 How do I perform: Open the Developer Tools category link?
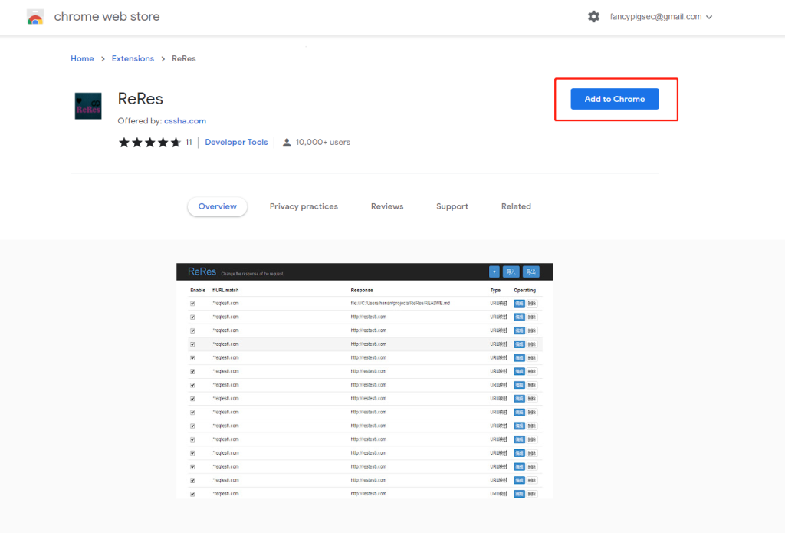(x=236, y=143)
